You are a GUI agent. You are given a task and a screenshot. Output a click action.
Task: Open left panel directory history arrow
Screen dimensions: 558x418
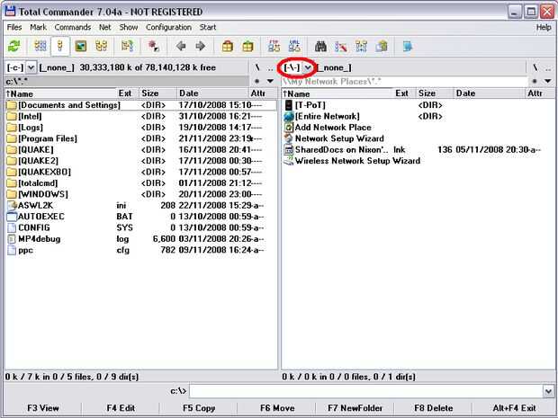click(271, 82)
